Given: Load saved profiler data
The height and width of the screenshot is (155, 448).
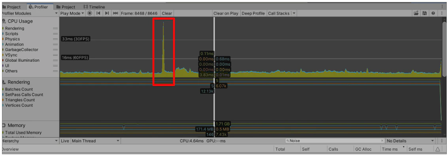Looking at the screenshot, I should pyautogui.click(x=416, y=13).
